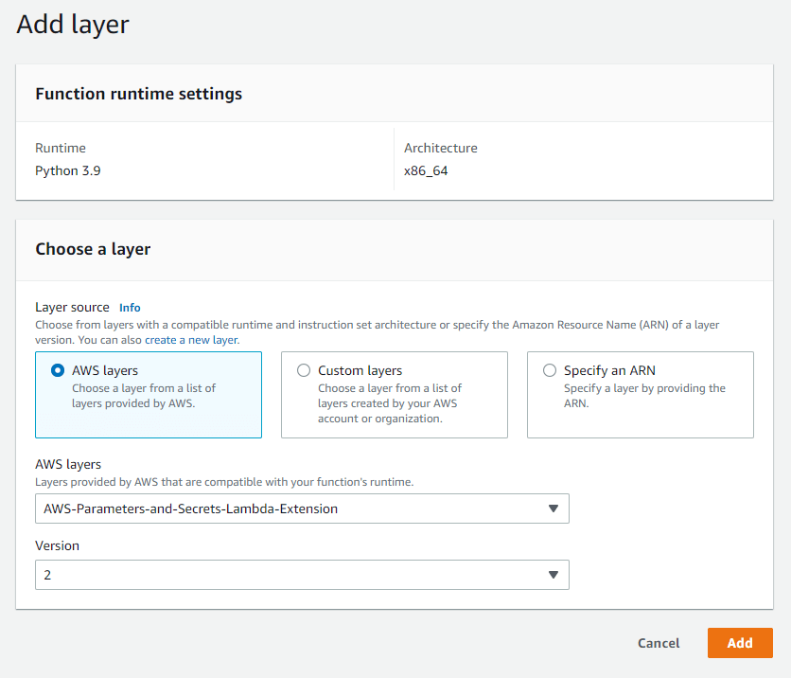Click the Version dropdown arrow icon
The height and width of the screenshot is (678, 791).
(554, 574)
